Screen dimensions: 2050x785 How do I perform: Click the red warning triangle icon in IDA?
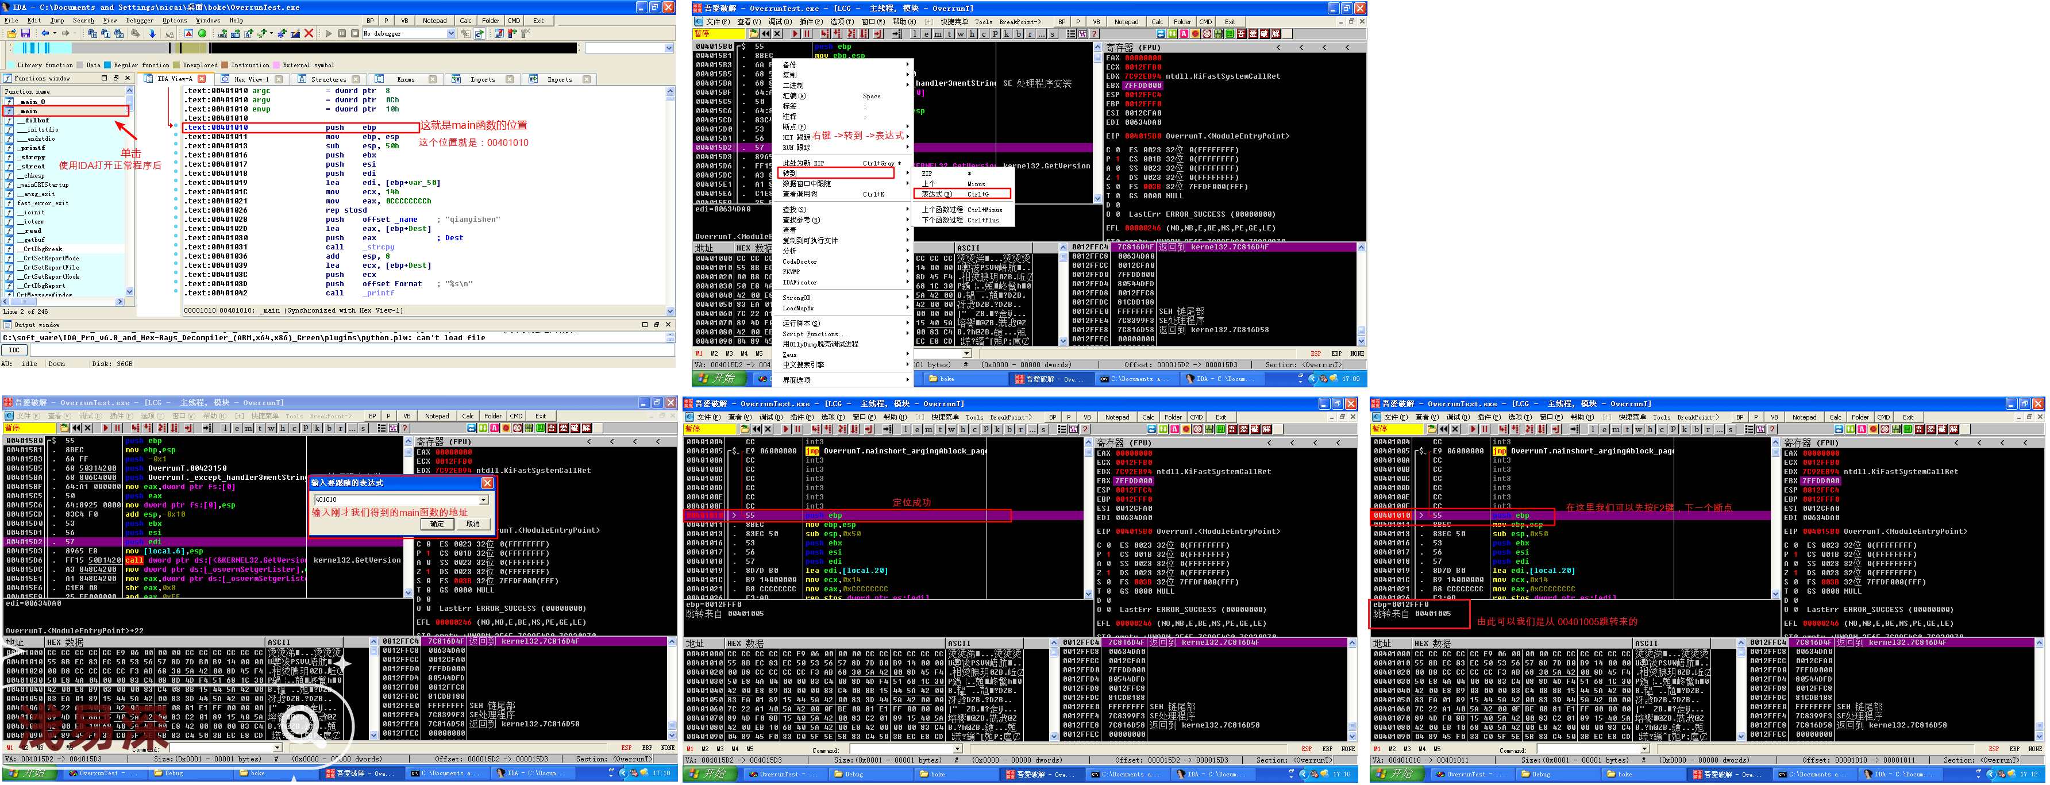188,33
